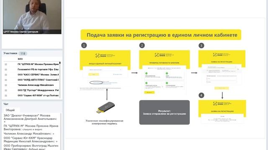Click the step 4 Заявка на регистрацию screenshot

pos(222,112)
